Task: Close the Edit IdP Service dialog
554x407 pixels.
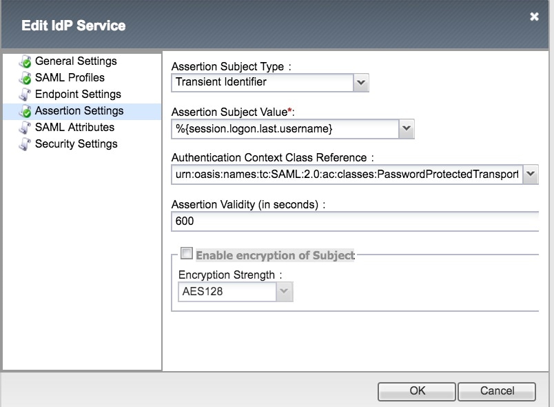Action: [534, 17]
